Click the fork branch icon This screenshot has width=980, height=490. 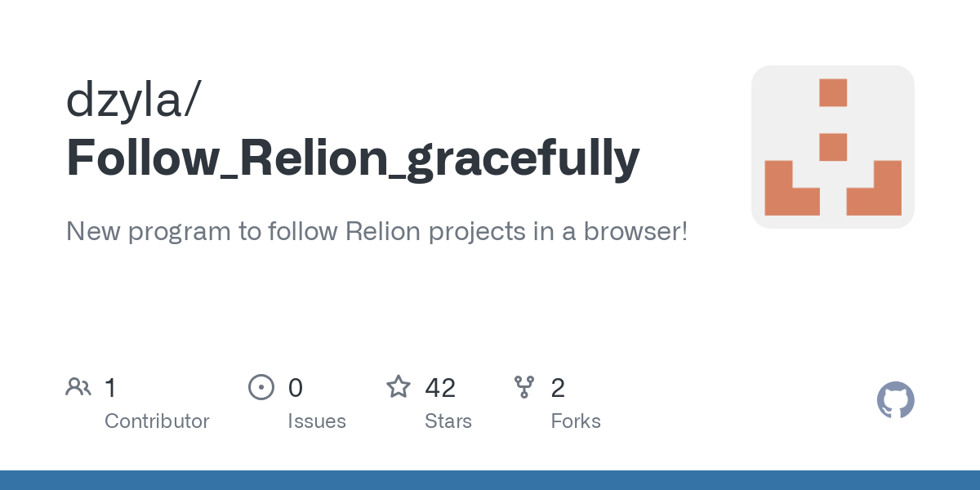pyautogui.click(x=524, y=387)
